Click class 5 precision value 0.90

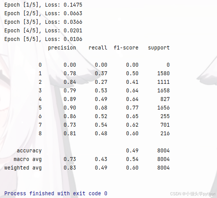click(x=70, y=108)
